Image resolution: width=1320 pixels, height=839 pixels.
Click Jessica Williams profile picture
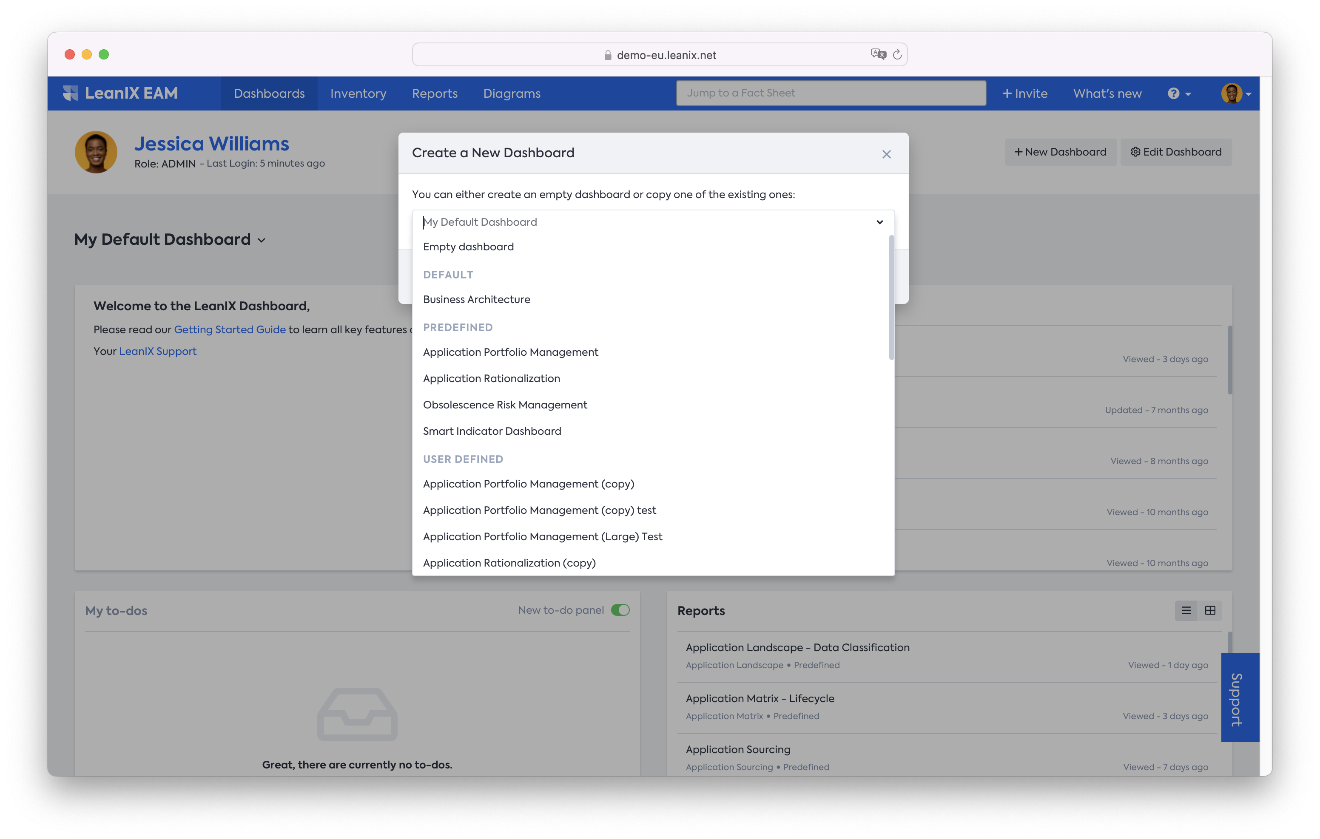coord(96,152)
